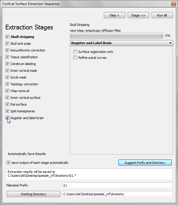Open the Register and Label Brain dropdown
Viewport: 178px width, 205px height.
pos(122,43)
